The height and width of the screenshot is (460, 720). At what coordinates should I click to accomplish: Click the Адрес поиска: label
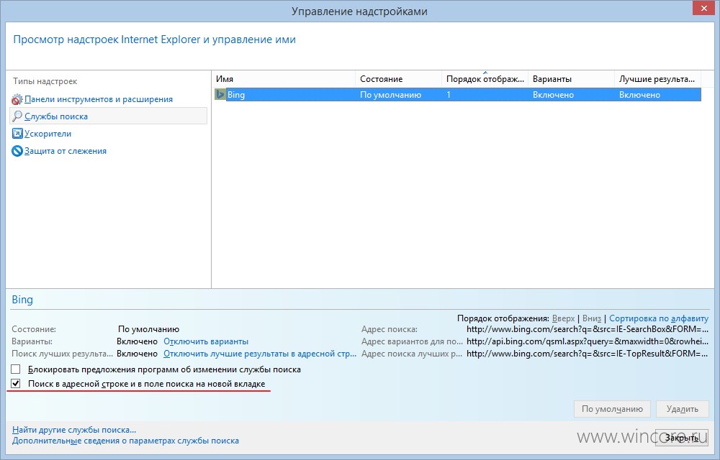pos(390,329)
